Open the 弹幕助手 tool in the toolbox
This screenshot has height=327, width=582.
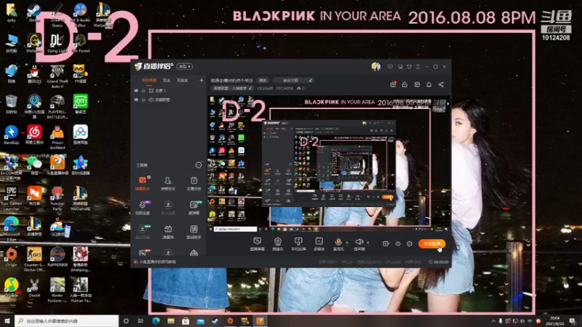[x=143, y=183]
